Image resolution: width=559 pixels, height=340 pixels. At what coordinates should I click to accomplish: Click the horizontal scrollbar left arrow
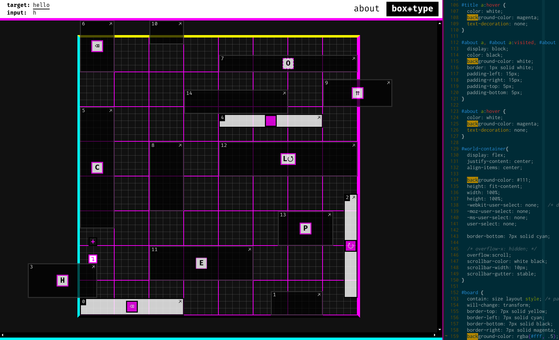[x=2, y=335]
